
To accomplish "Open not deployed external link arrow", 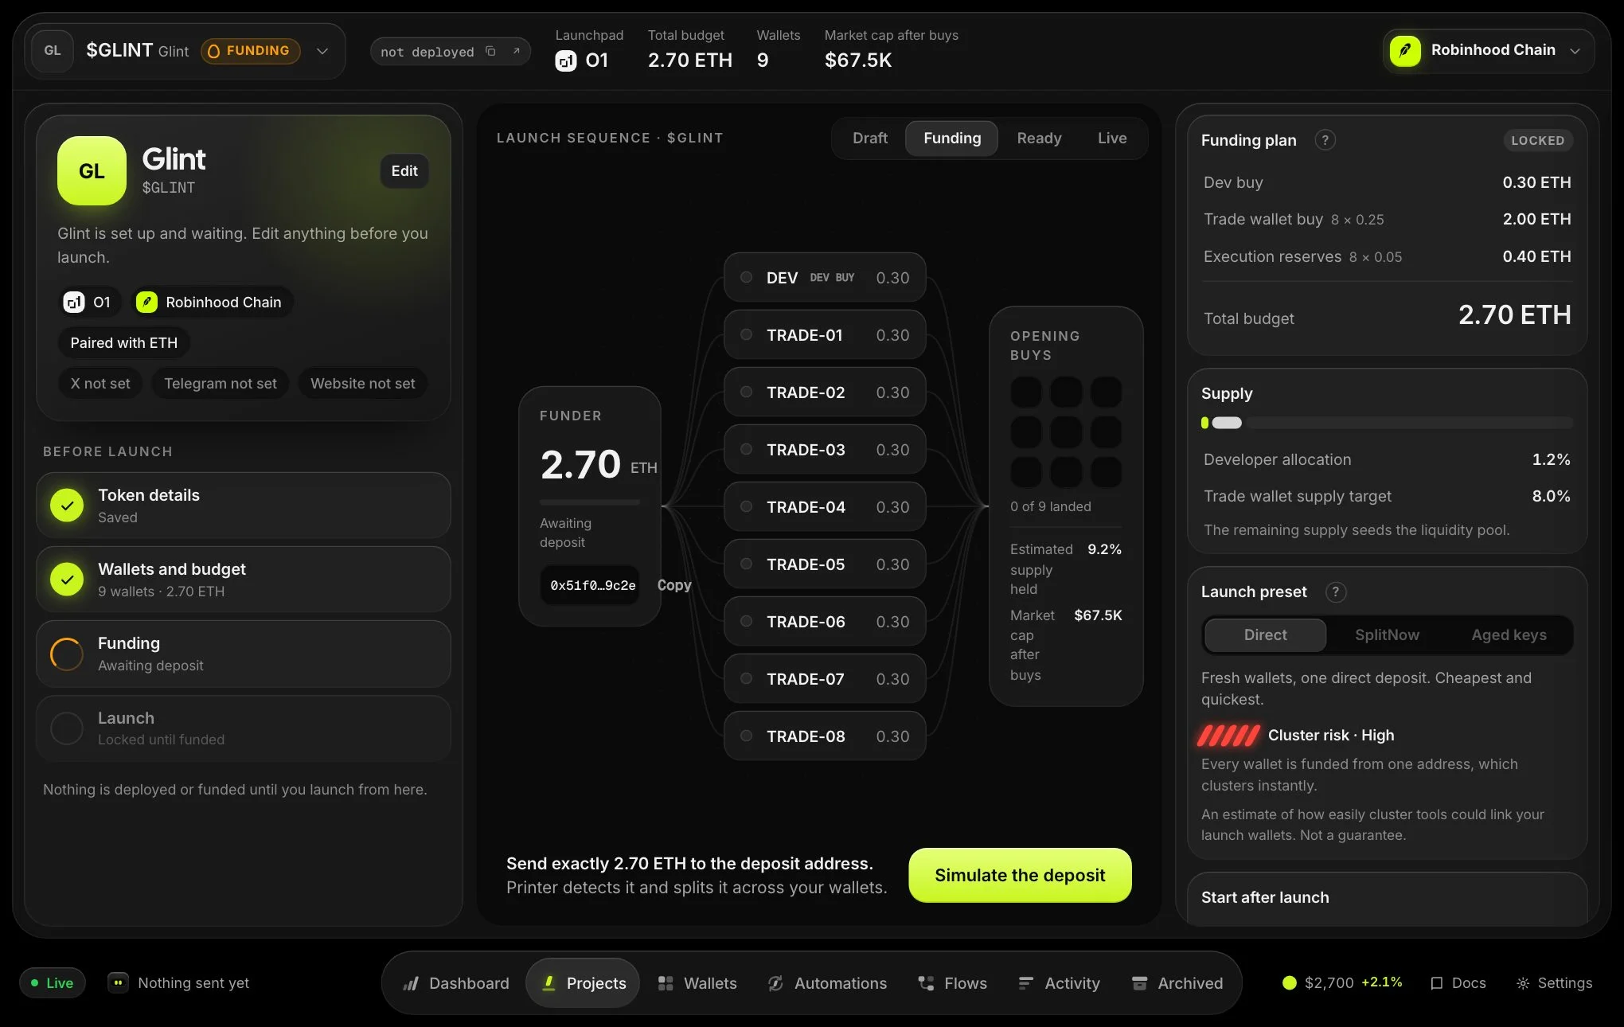I will 516,52.
